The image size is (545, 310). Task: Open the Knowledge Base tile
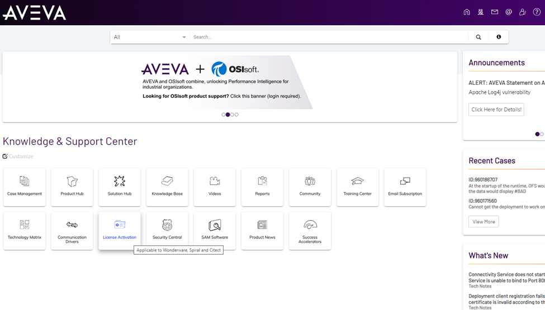pyautogui.click(x=167, y=187)
